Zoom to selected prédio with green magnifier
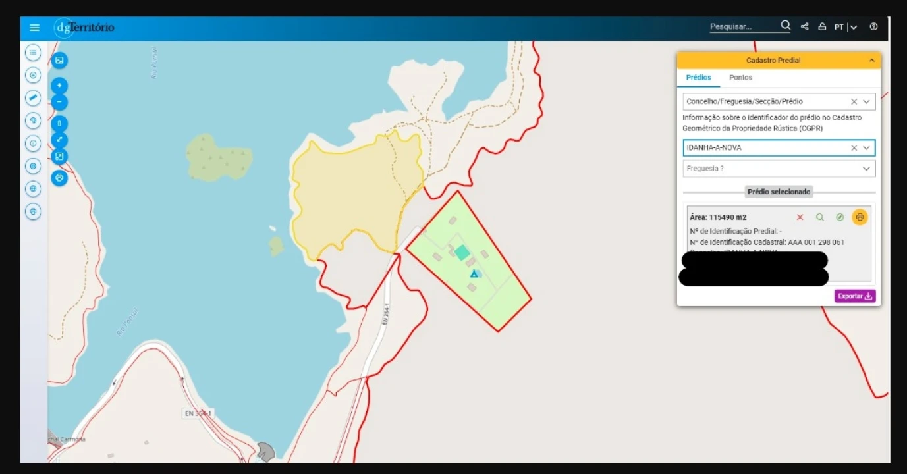This screenshot has width=907, height=474. pos(820,217)
